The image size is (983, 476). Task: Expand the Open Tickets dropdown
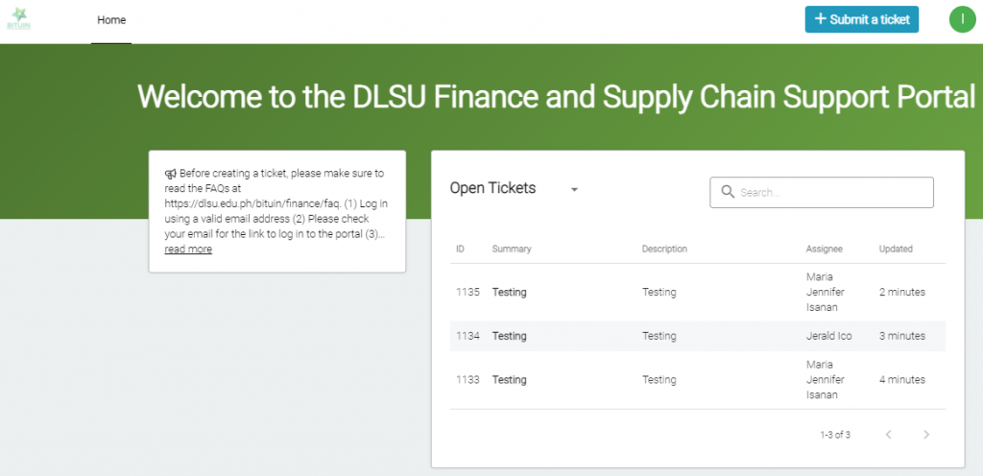click(x=574, y=189)
